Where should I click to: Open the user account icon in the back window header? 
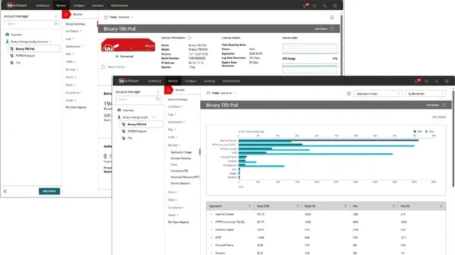pos(335,5)
